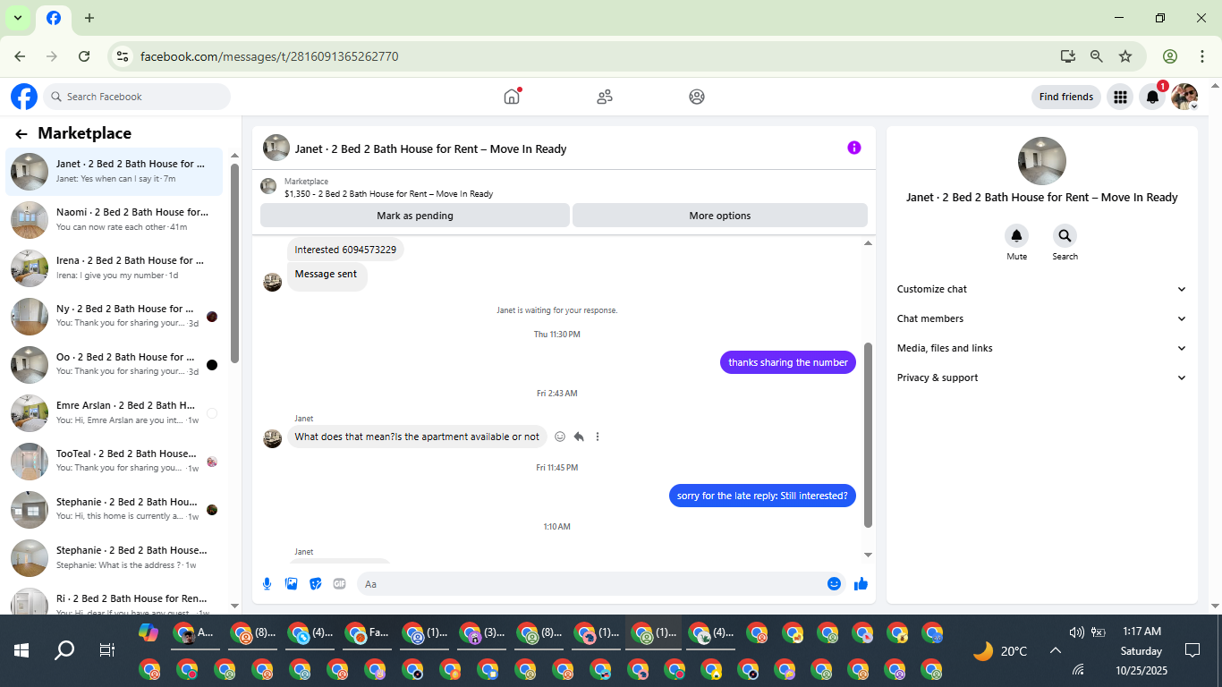Open the Facebook menu grid icon

point(1120,97)
